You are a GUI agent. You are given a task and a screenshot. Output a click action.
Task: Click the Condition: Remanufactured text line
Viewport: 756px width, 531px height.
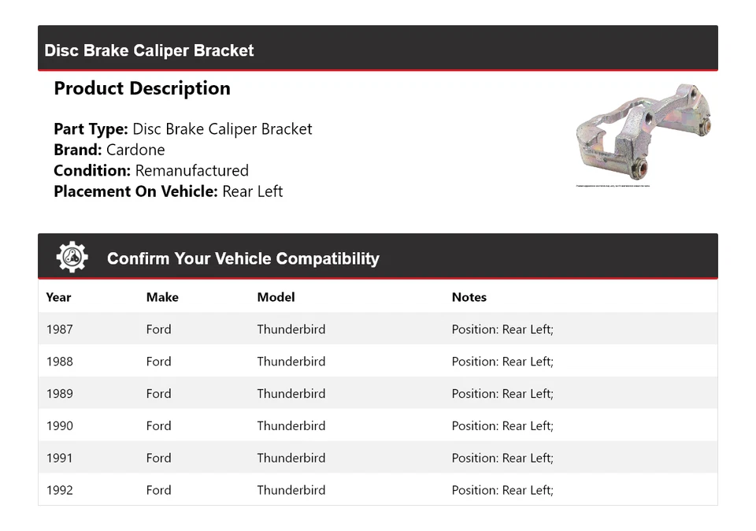pos(151,170)
